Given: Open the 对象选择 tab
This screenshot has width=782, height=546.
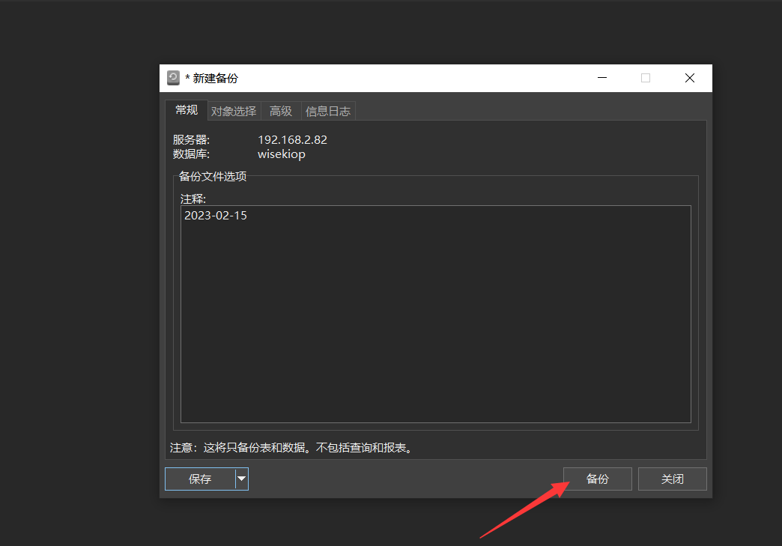Looking at the screenshot, I should pyautogui.click(x=234, y=111).
